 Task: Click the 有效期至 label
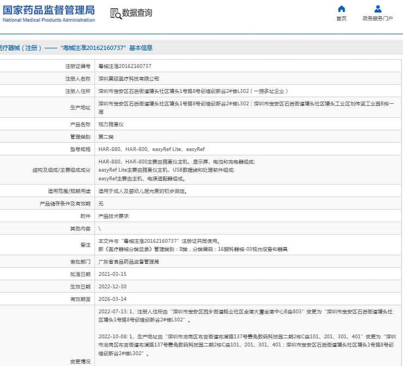click(80, 299)
